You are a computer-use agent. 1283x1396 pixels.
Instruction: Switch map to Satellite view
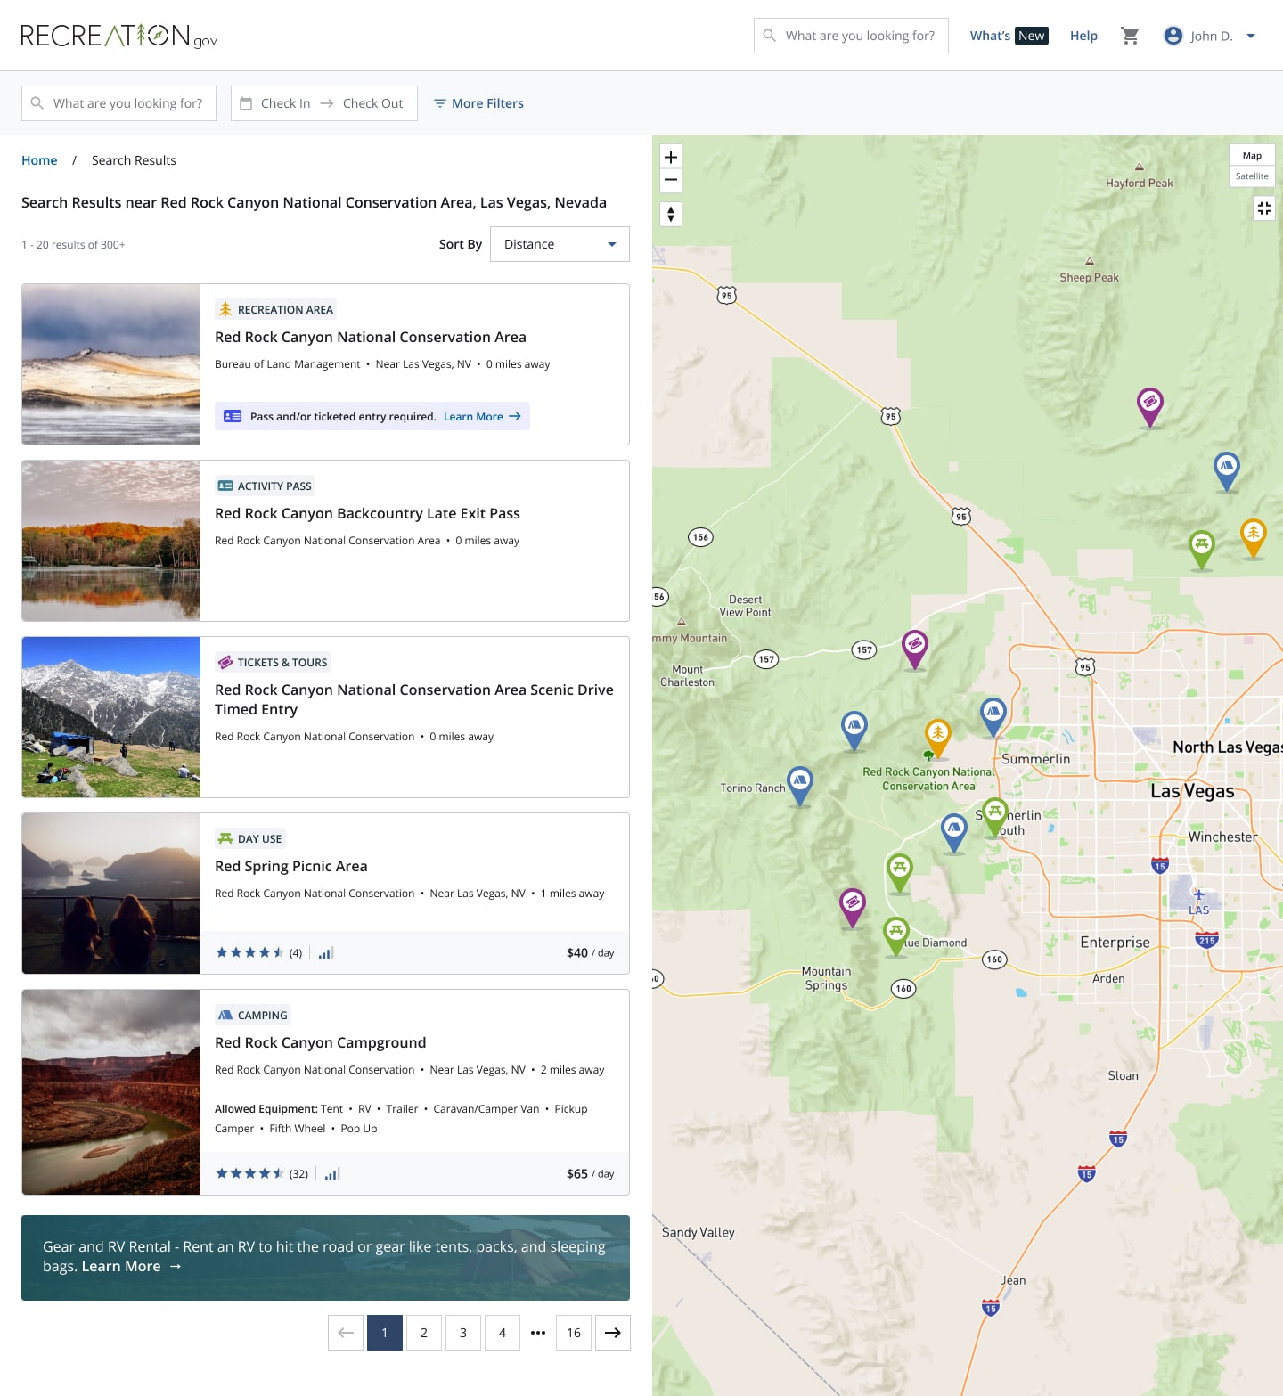1251,176
